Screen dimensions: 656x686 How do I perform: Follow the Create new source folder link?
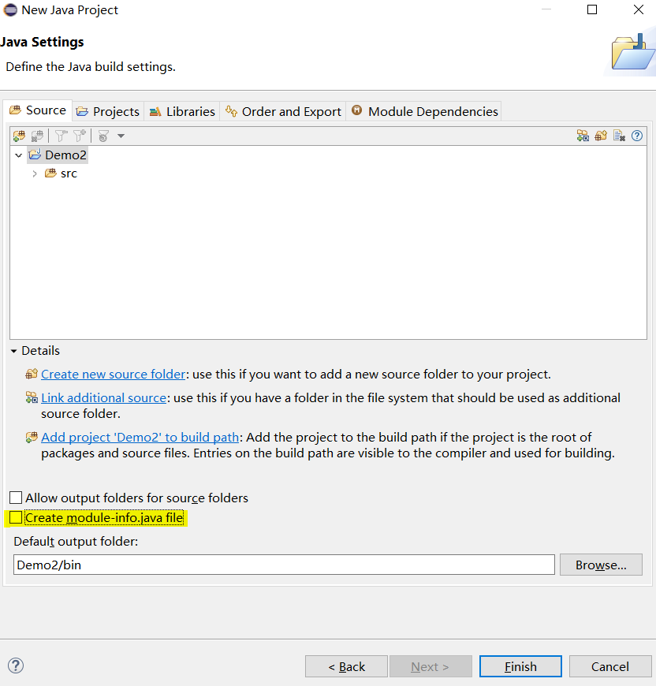114,374
